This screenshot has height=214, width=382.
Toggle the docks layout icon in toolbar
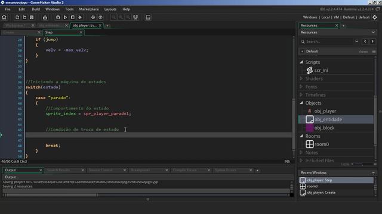135,17
